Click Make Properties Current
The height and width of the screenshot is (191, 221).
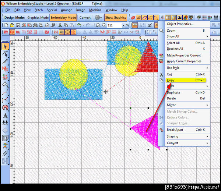click(184, 55)
